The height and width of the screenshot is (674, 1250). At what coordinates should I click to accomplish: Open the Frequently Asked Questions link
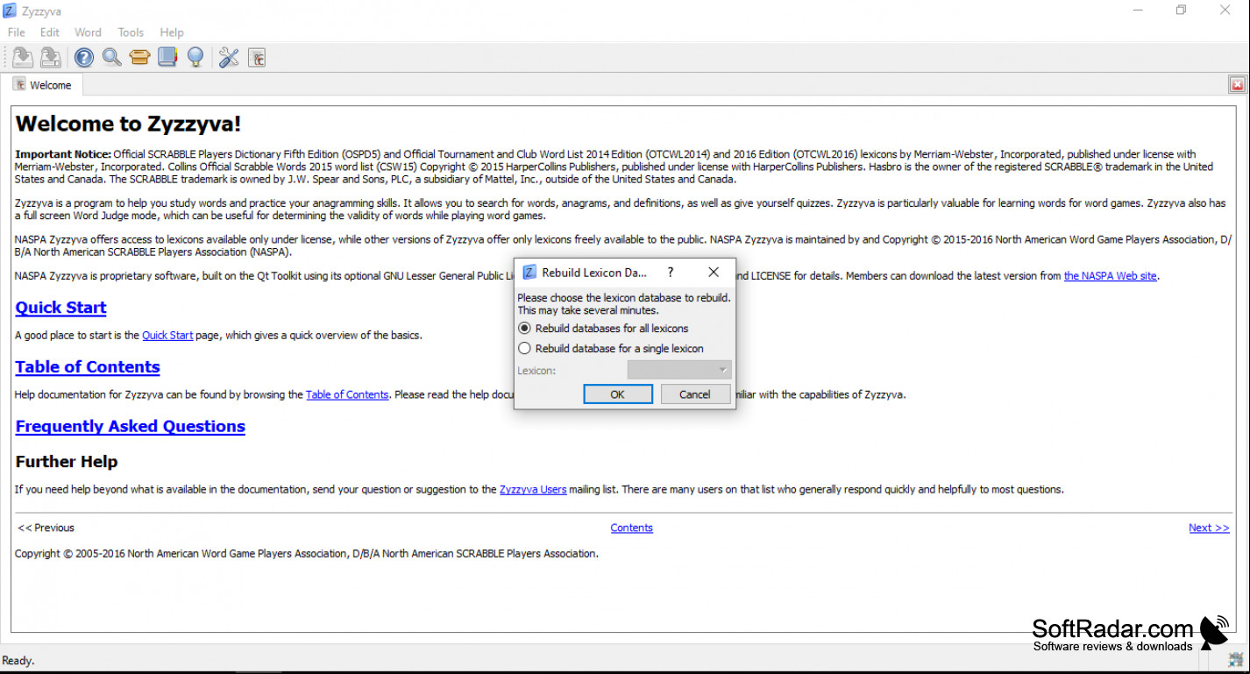pyautogui.click(x=131, y=427)
